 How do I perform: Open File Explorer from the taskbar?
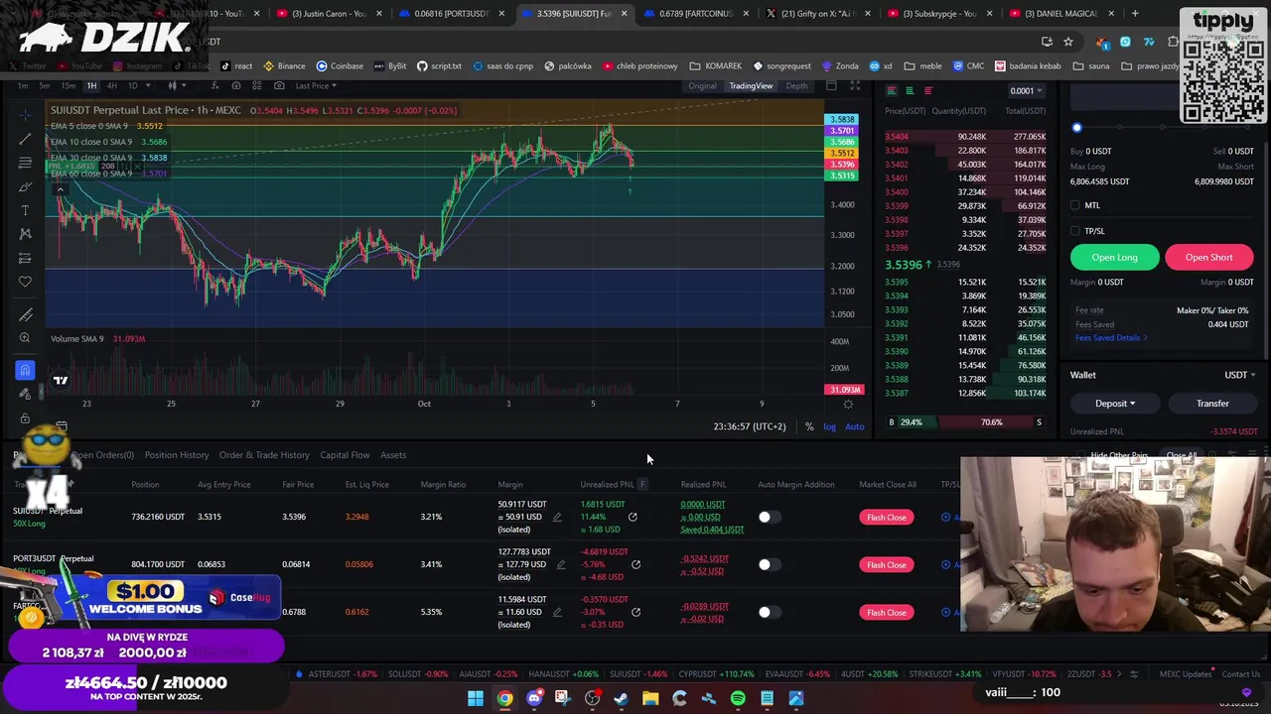click(650, 698)
